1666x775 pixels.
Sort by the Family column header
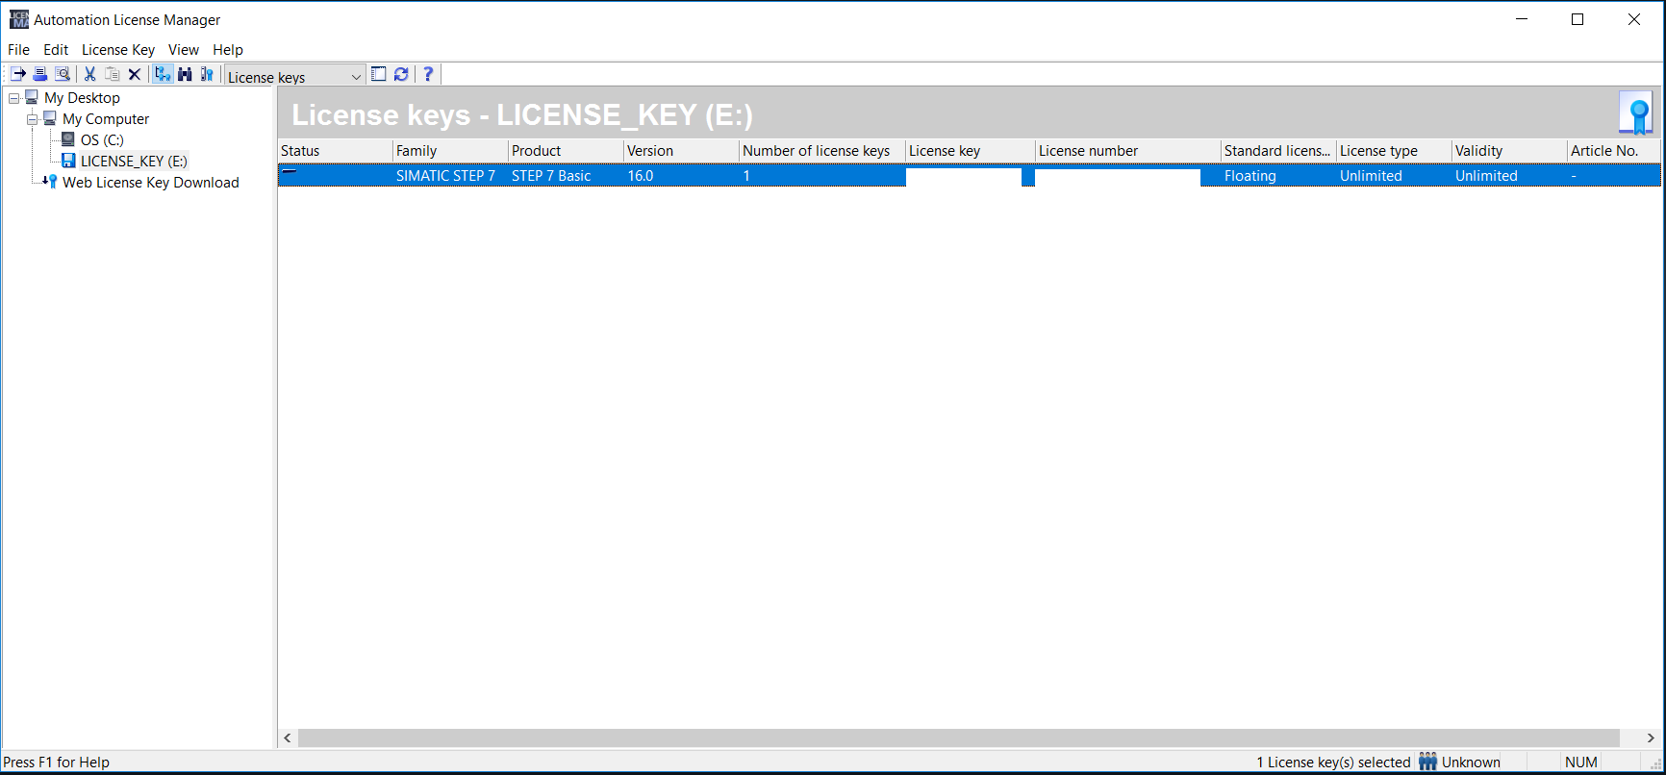pyautogui.click(x=450, y=151)
